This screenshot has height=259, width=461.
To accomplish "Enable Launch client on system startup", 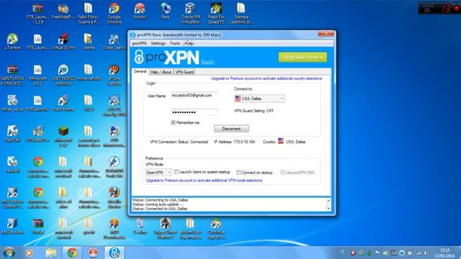I will (x=176, y=172).
